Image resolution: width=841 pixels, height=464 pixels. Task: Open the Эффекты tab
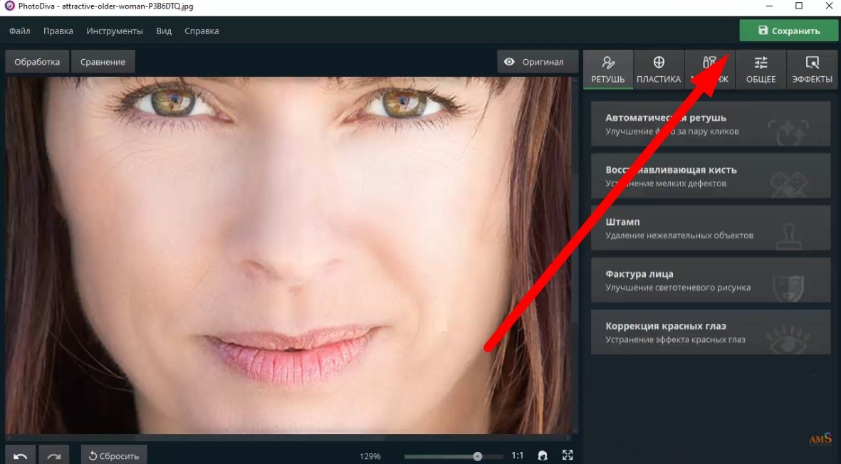tap(812, 70)
